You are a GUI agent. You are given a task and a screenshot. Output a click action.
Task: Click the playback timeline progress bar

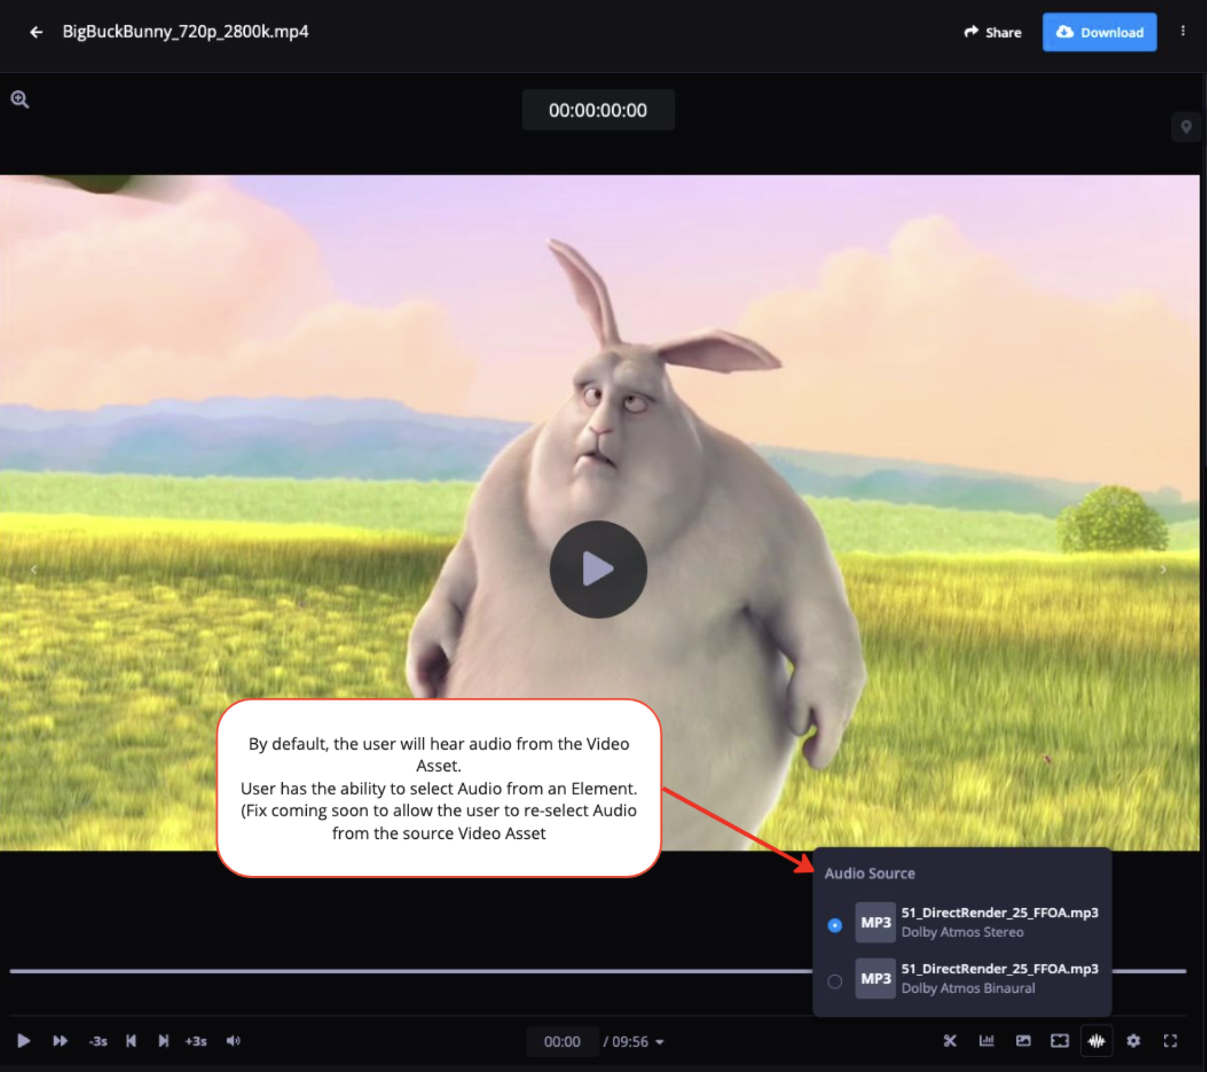click(x=411, y=971)
